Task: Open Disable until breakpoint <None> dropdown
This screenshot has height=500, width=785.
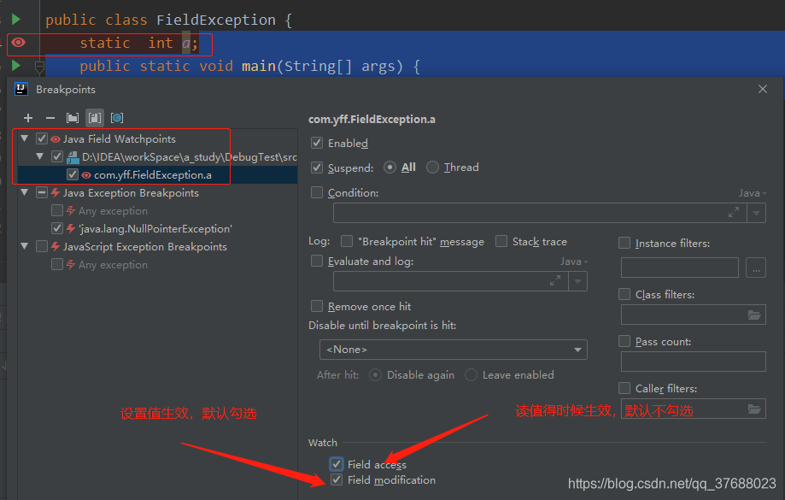Action: 453,350
